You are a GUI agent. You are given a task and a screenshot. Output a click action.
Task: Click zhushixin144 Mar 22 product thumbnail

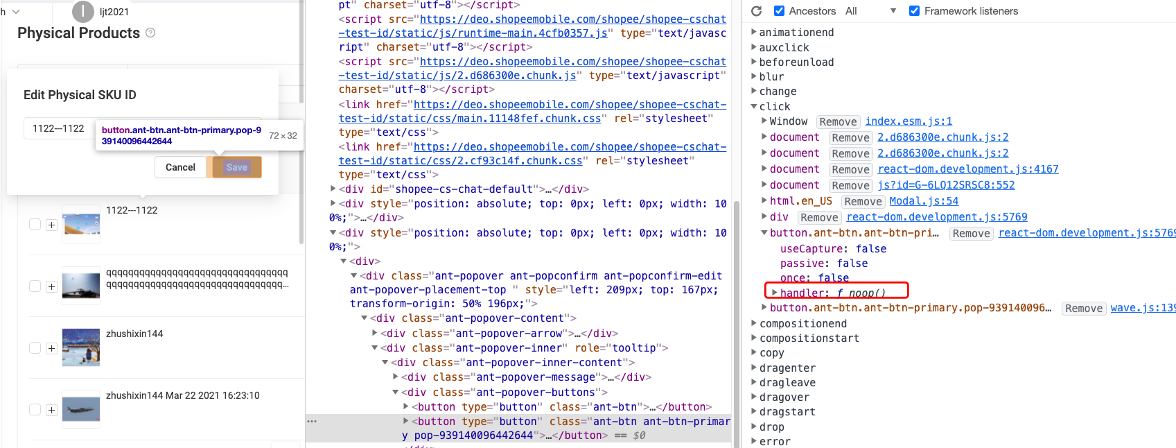81,409
